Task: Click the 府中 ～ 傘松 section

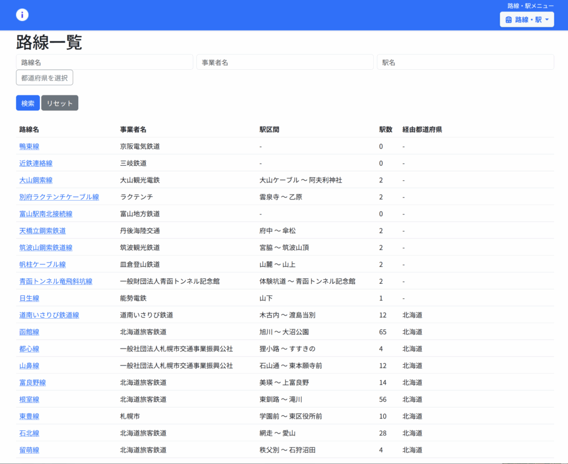Action: tap(277, 231)
